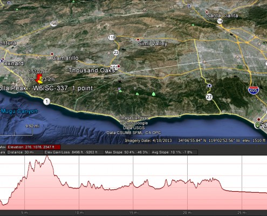
Task: Click the red Laguna Peak placemark arrow
Action: [39, 79]
